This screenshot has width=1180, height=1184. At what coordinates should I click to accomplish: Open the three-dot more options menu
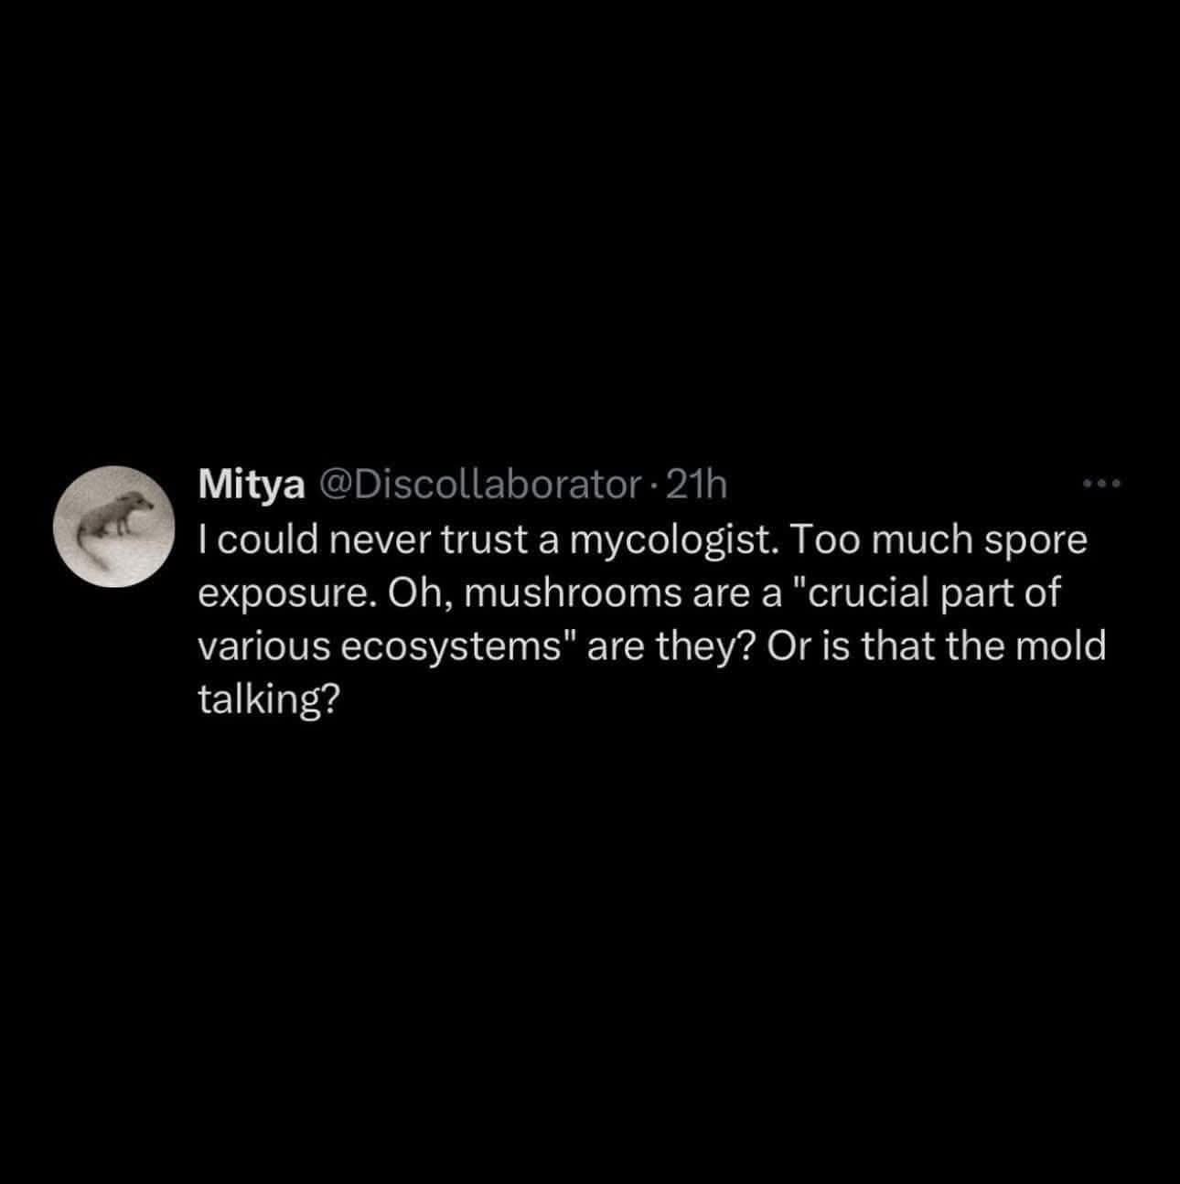[x=1101, y=483]
